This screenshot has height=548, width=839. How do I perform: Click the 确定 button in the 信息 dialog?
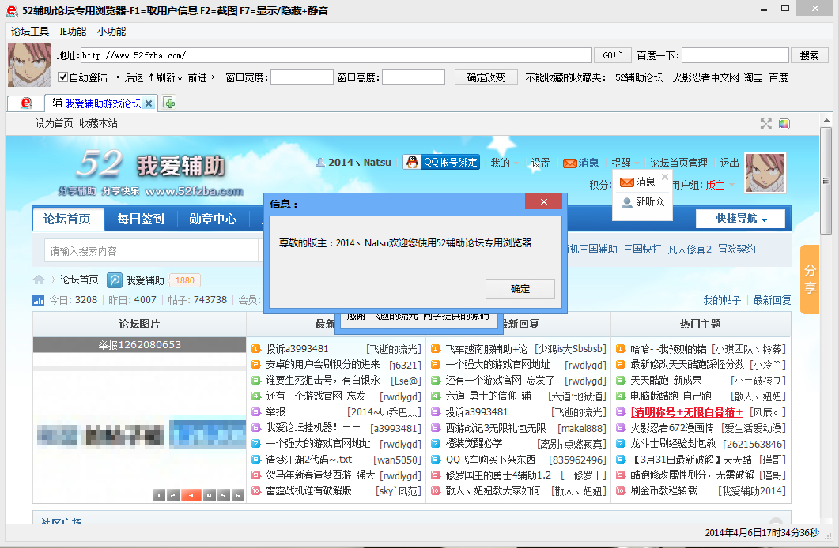coord(520,289)
